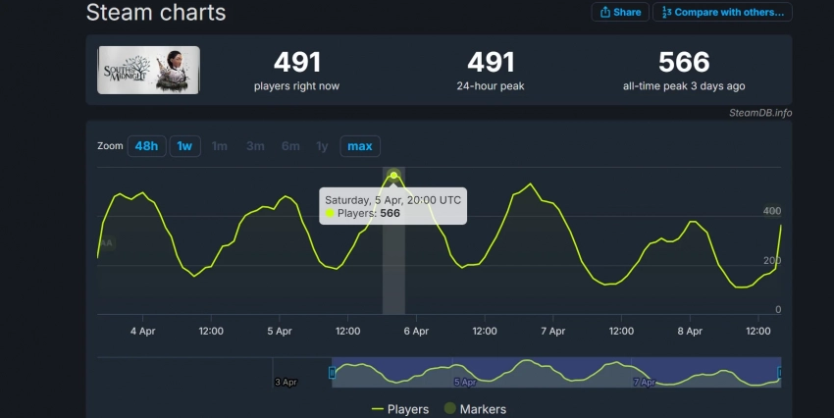Viewport: 834px width, 418px height.
Task: Click the SteamDB.info credit link
Action: [759, 113]
